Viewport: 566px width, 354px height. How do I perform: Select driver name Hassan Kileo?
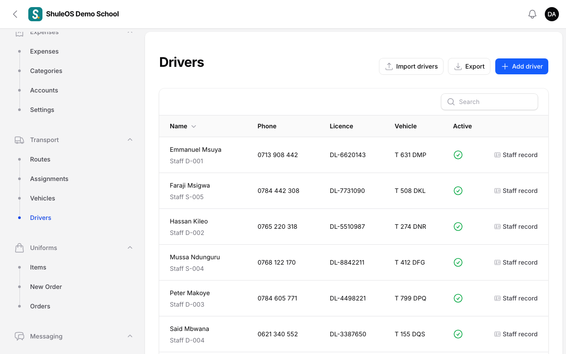coord(189,221)
